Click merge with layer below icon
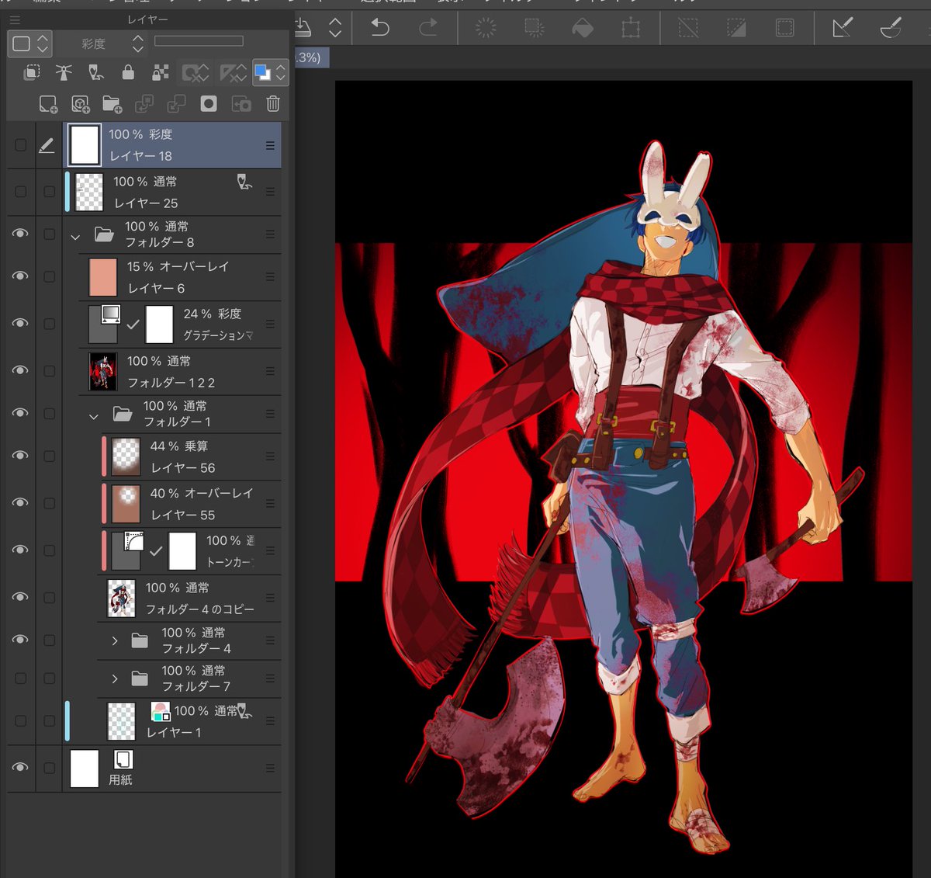The width and height of the screenshot is (931, 878). click(176, 104)
